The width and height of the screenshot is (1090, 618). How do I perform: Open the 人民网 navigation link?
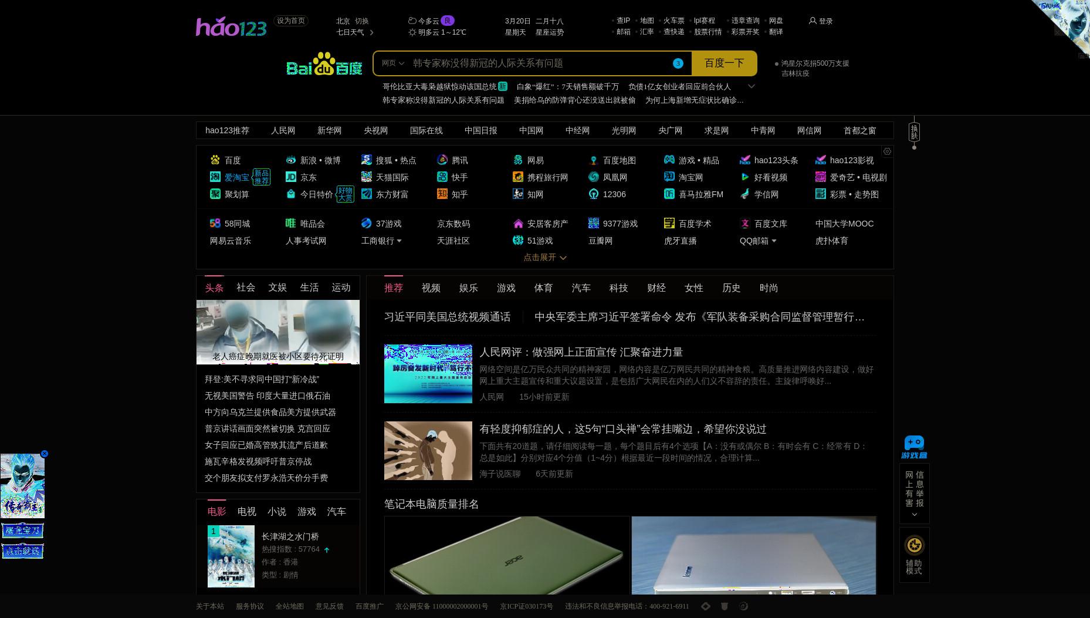(x=283, y=130)
